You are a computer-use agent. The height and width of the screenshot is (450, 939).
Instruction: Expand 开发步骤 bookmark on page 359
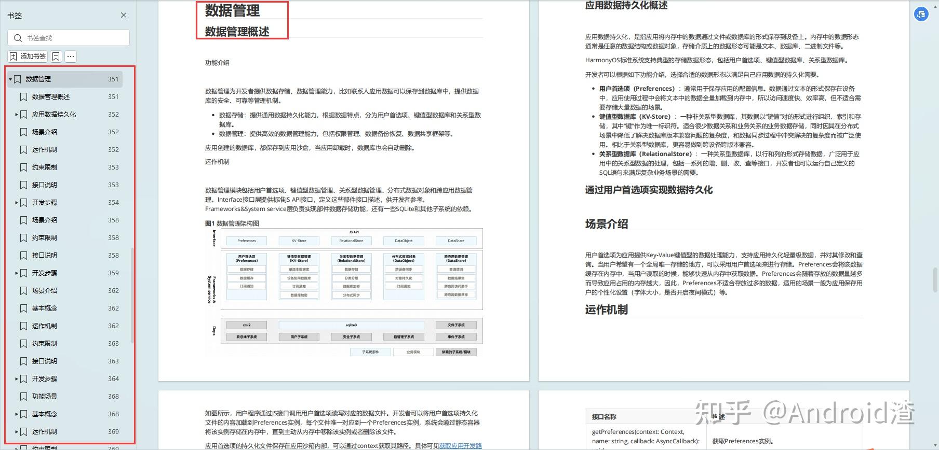[x=17, y=273]
